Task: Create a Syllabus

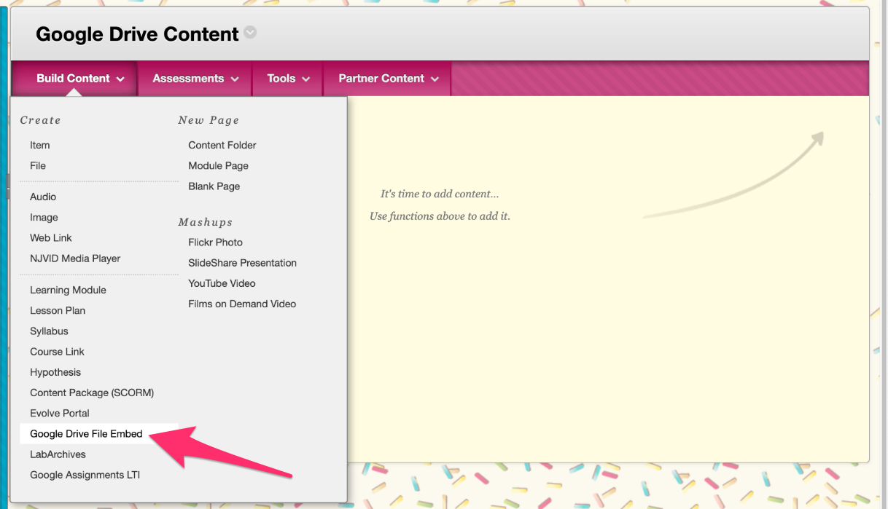Action: coord(49,331)
